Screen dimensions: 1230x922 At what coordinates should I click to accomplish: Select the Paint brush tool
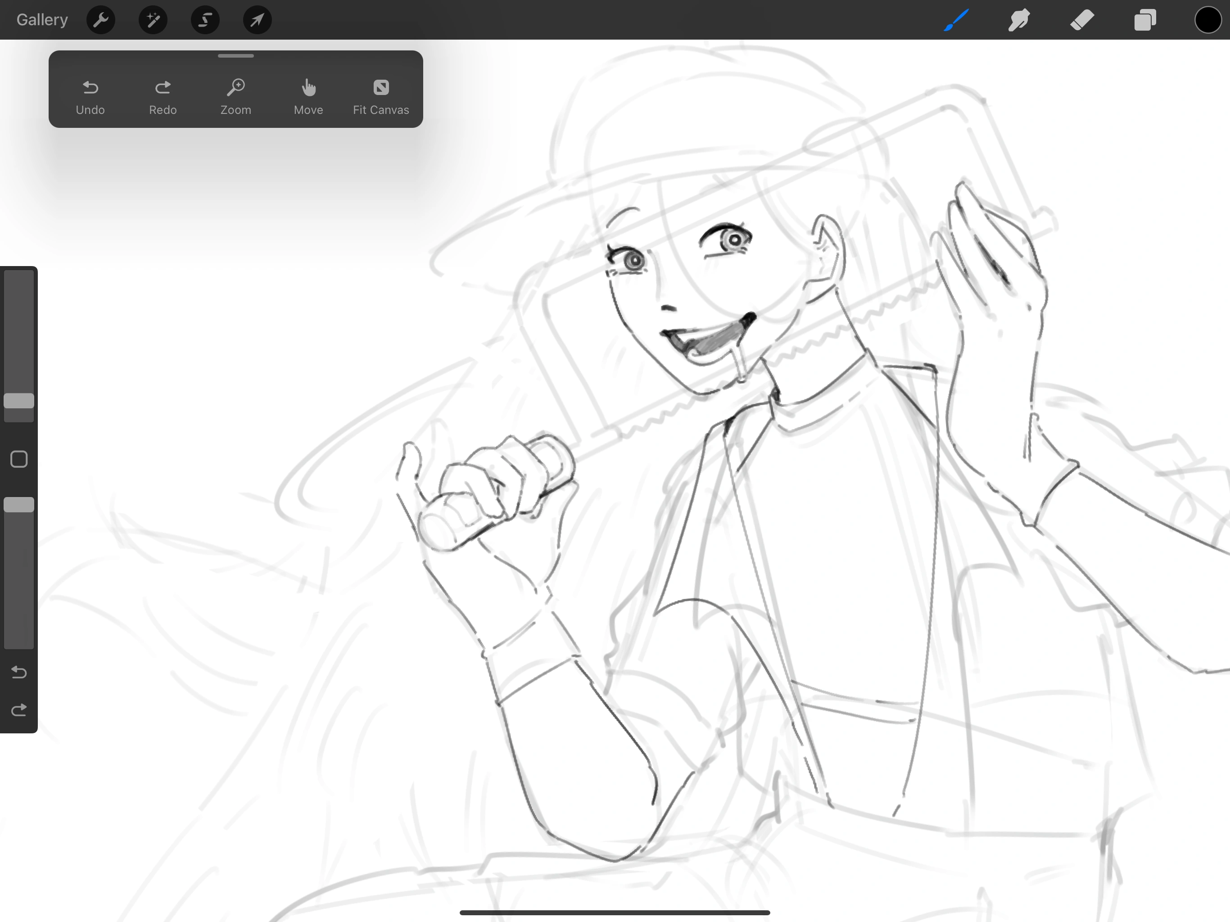tap(956, 19)
